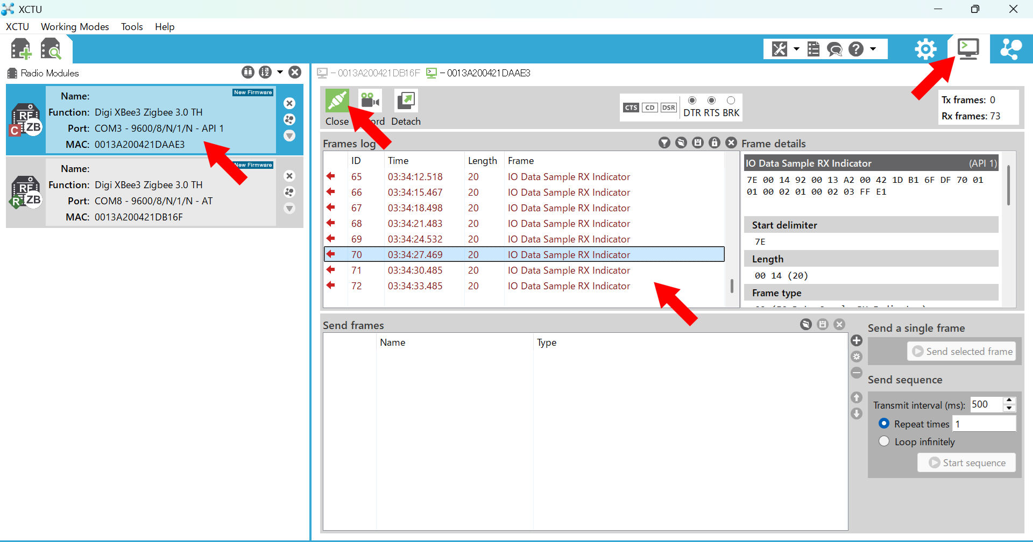This screenshot has height=542, width=1033.
Task: Remove the COM8 radio module
Action: click(x=289, y=176)
